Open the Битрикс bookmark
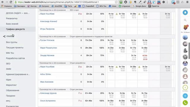Image resolution: width=190 pixels, height=107 pixels. click(x=44, y=6)
